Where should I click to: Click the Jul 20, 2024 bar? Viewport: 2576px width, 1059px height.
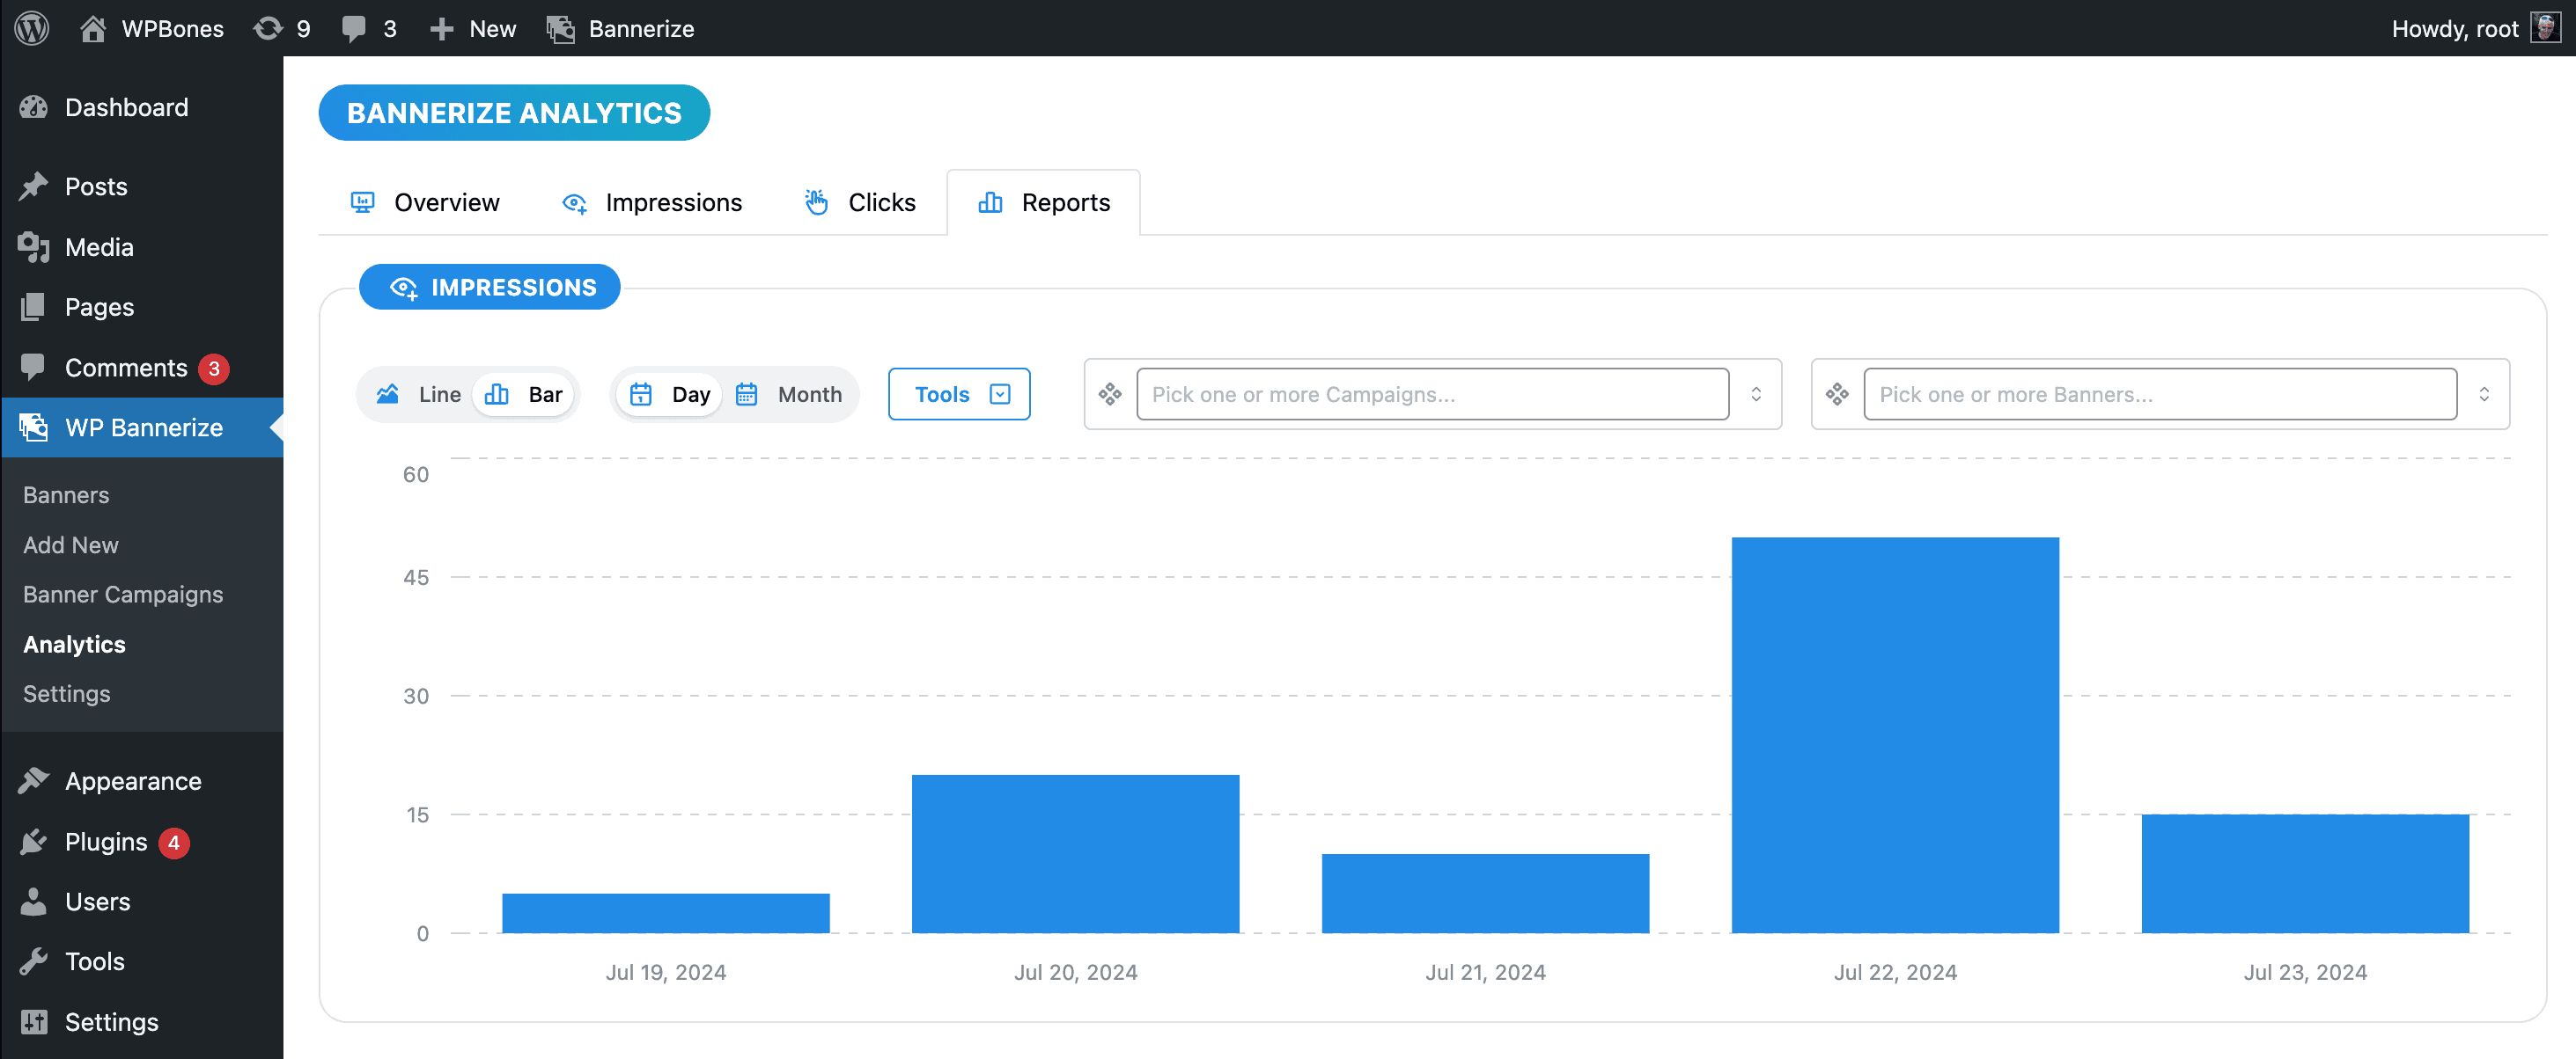[1075, 854]
